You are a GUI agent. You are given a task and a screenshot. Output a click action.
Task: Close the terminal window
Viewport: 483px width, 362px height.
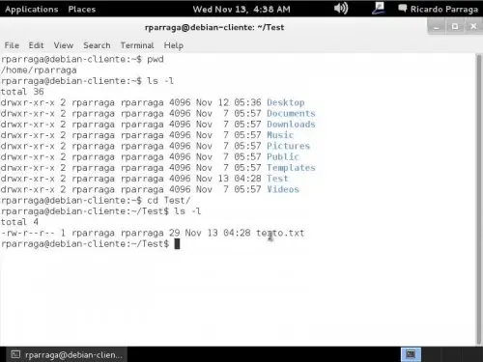[473, 27]
